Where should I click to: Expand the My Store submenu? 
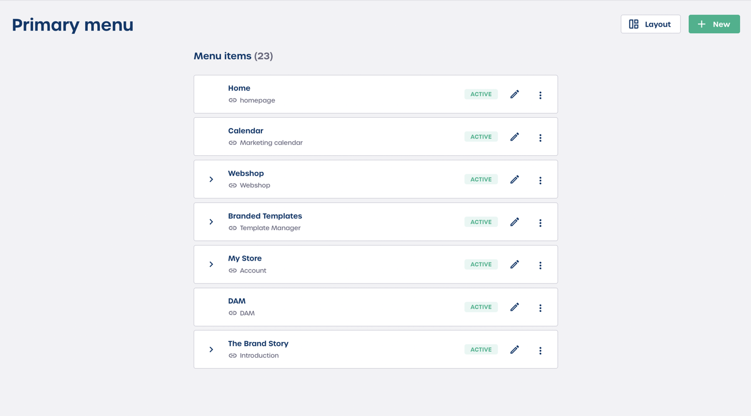click(211, 264)
